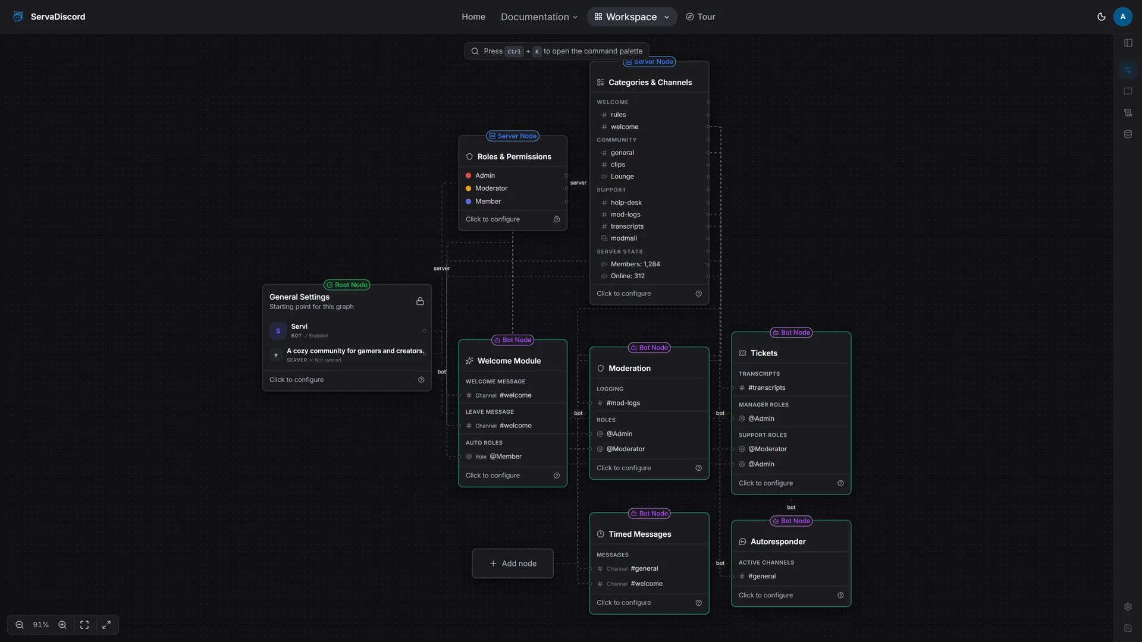Click help icon on Autoresponder node

[x=840, y=595]
